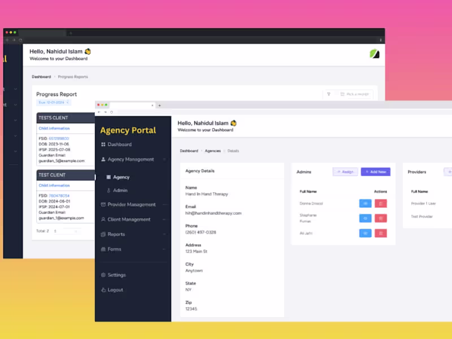
Task: View admin Stephanie with blue eye button
Action: tap(365, 218)
